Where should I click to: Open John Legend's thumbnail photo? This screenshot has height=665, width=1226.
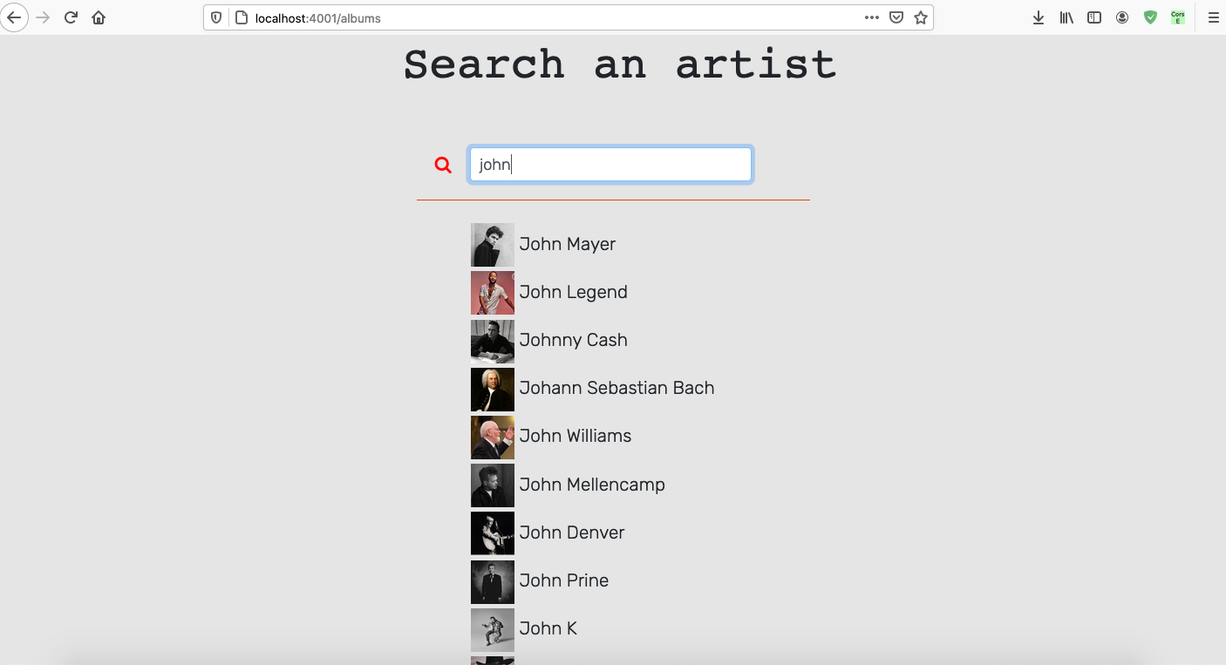pyautogui.click(x=493, y=293)
